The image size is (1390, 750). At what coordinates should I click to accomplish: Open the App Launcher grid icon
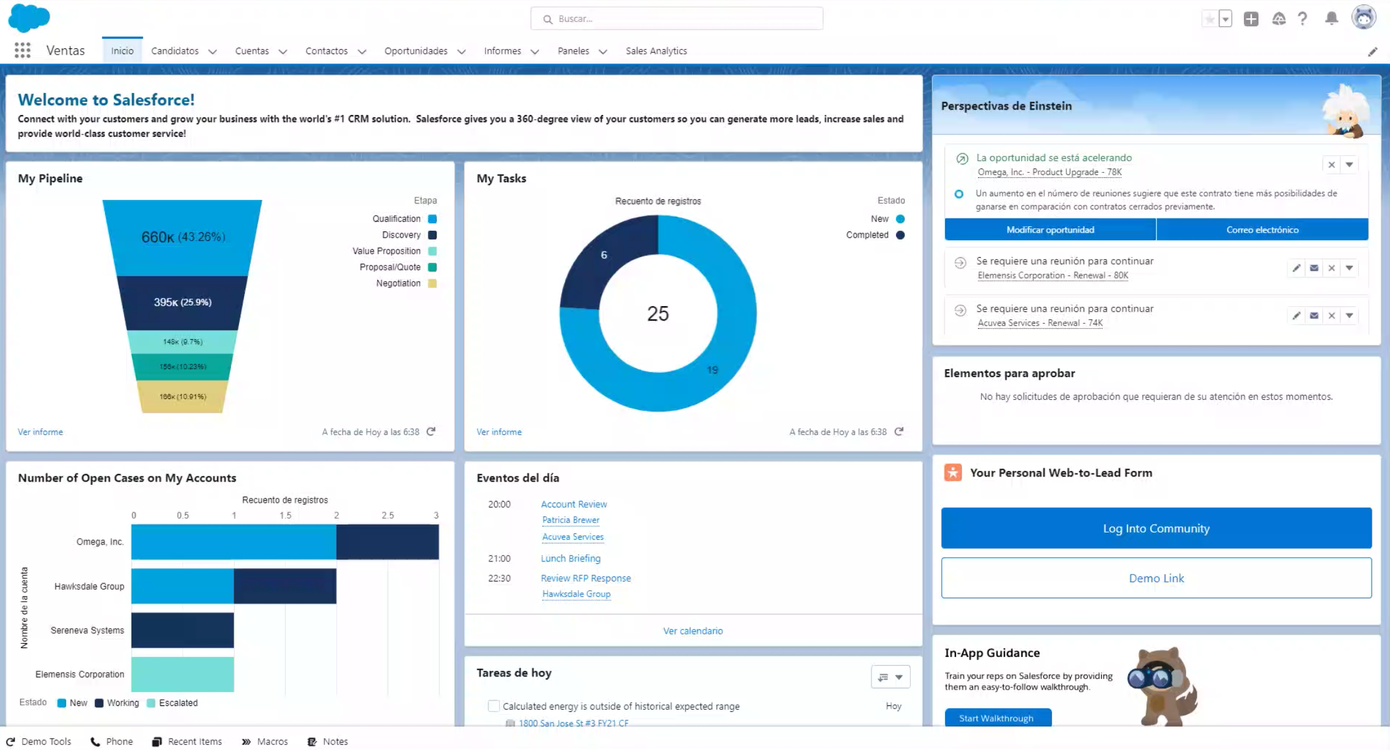coord(23,51)
